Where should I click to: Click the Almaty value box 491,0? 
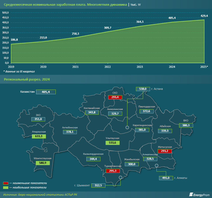pos(166,178)
